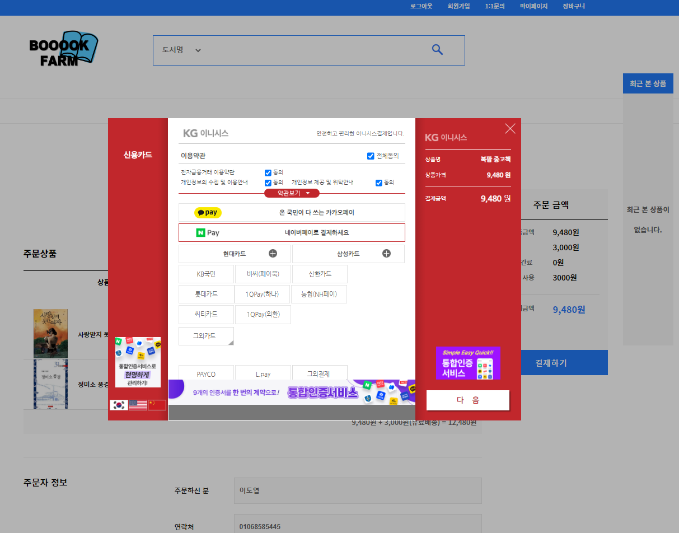Image resolution: width=679 pixels, height=533 pixels.
Task: Expand the 약관보기 terms dropdown
Action: coord(292,193)
